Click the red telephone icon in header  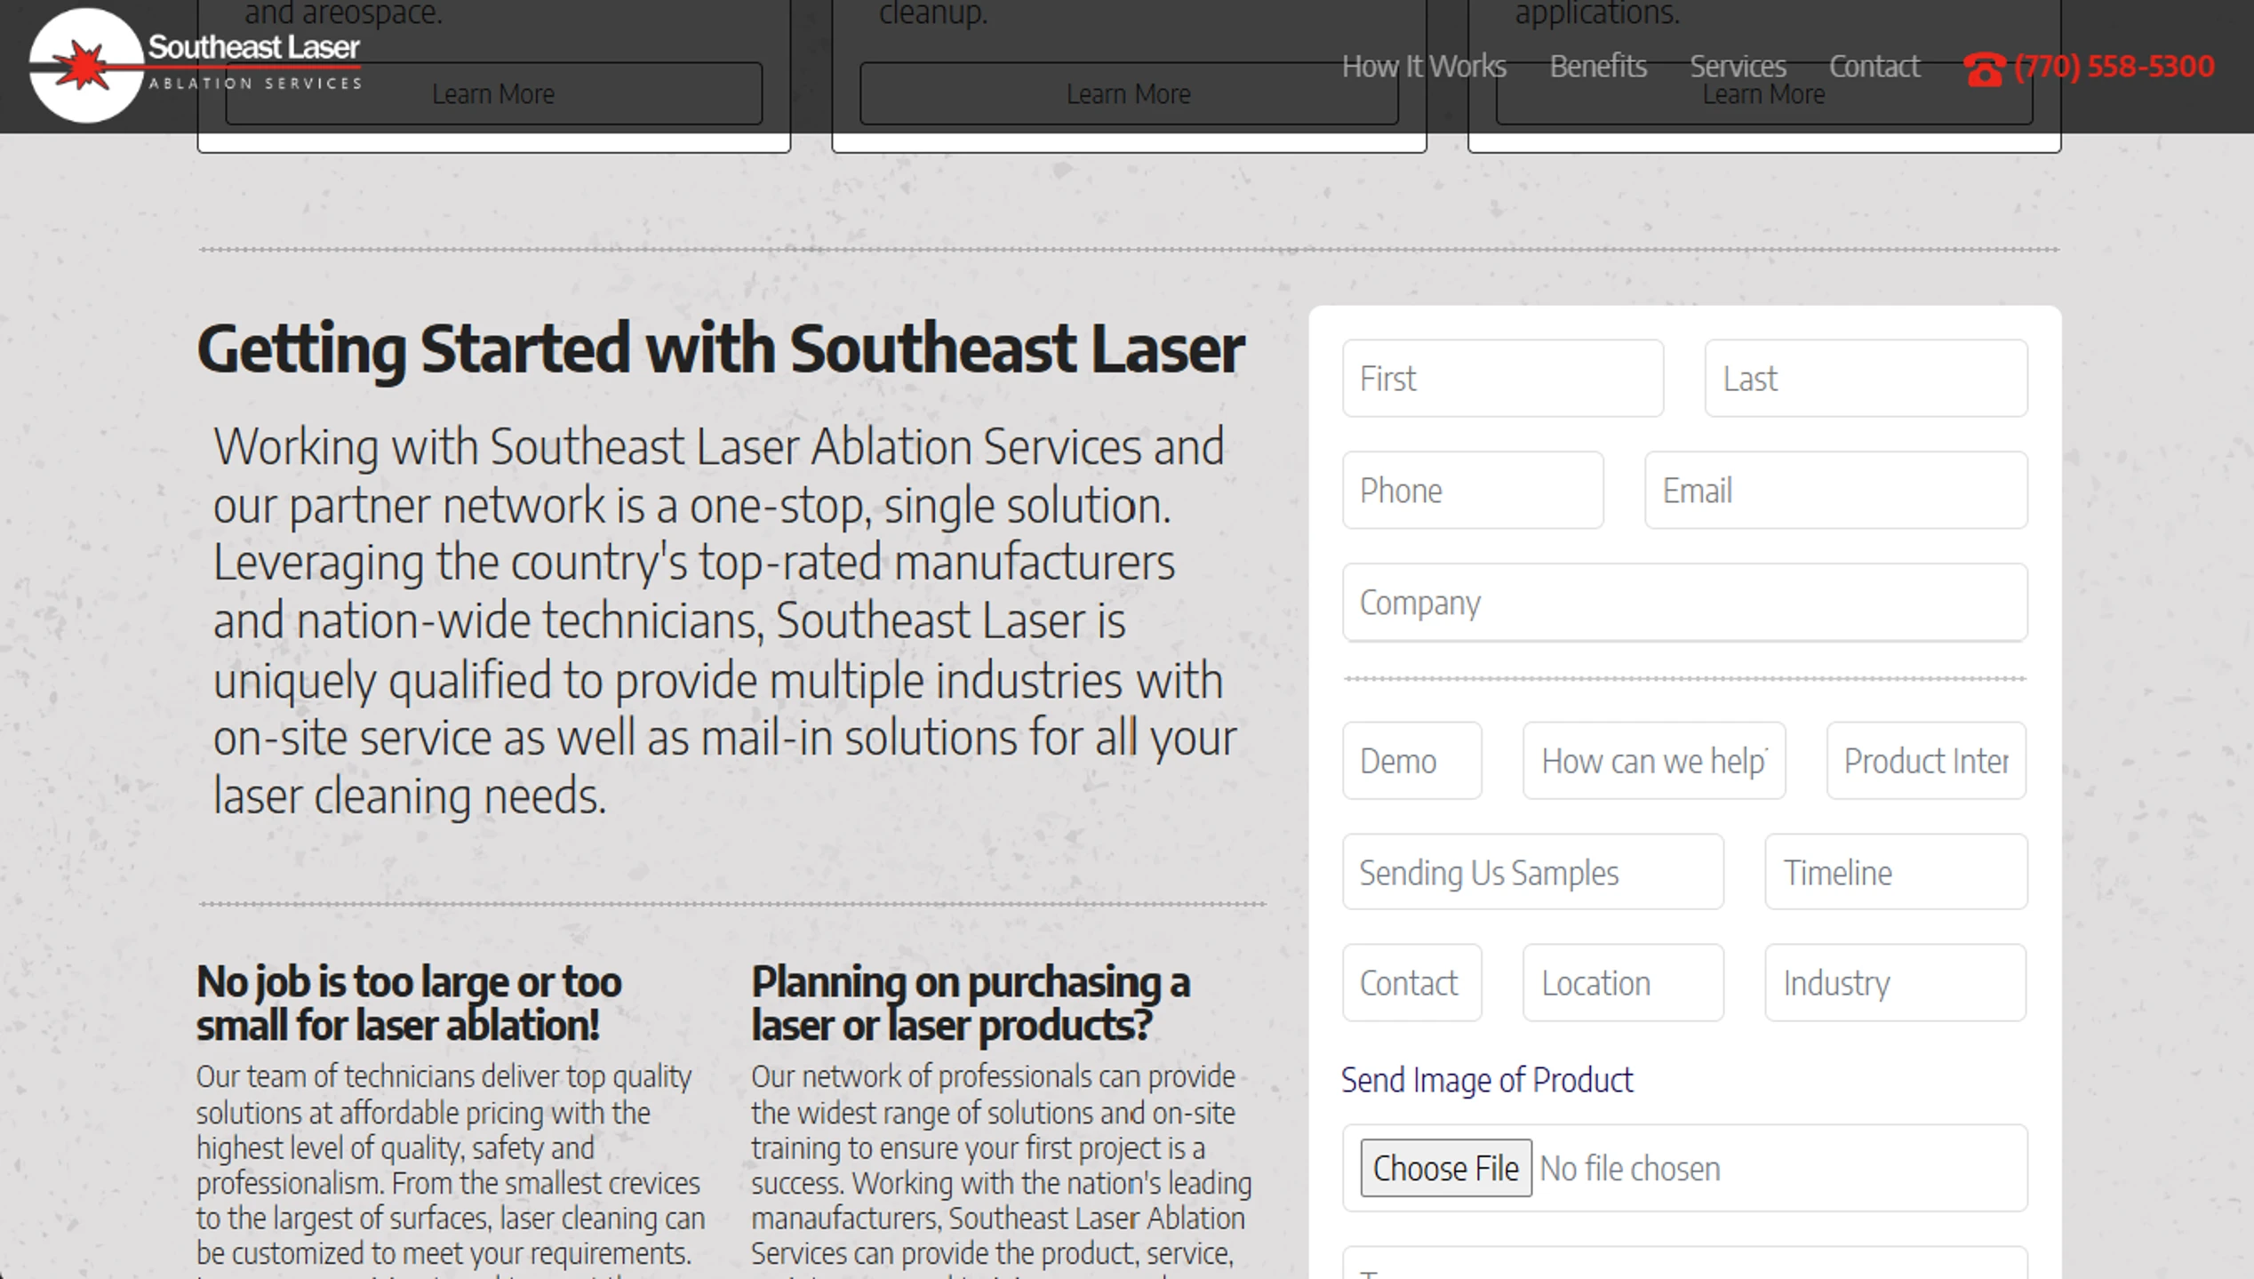tap(1984, 68)
